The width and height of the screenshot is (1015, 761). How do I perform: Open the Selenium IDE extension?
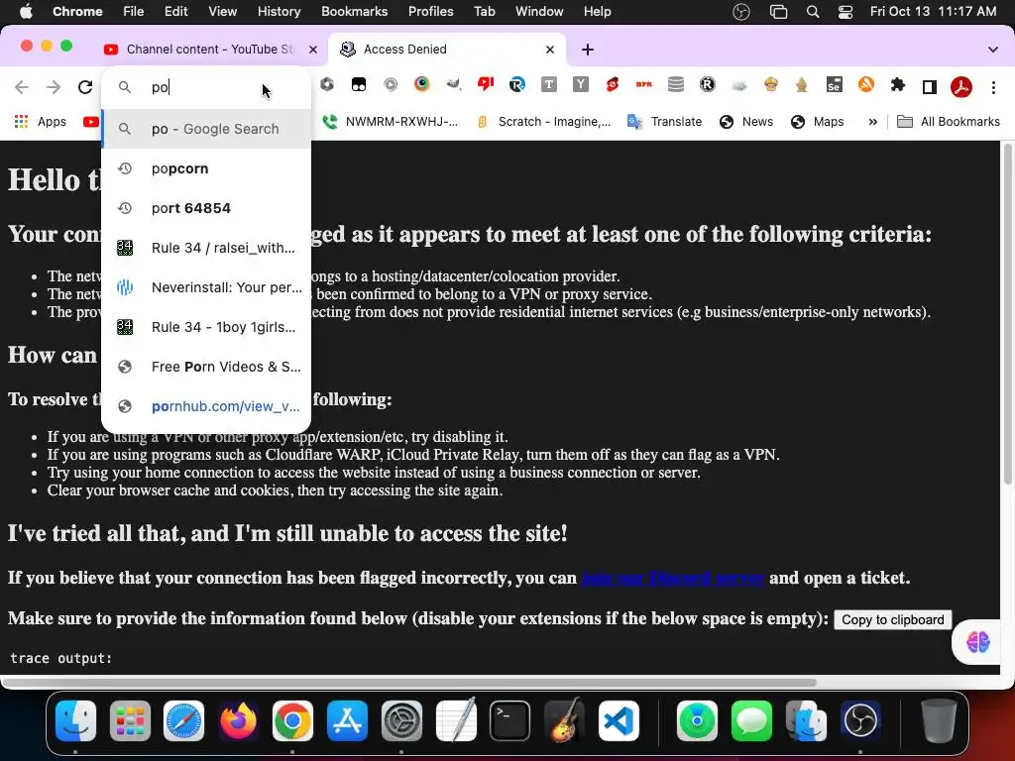click(834, 85)
